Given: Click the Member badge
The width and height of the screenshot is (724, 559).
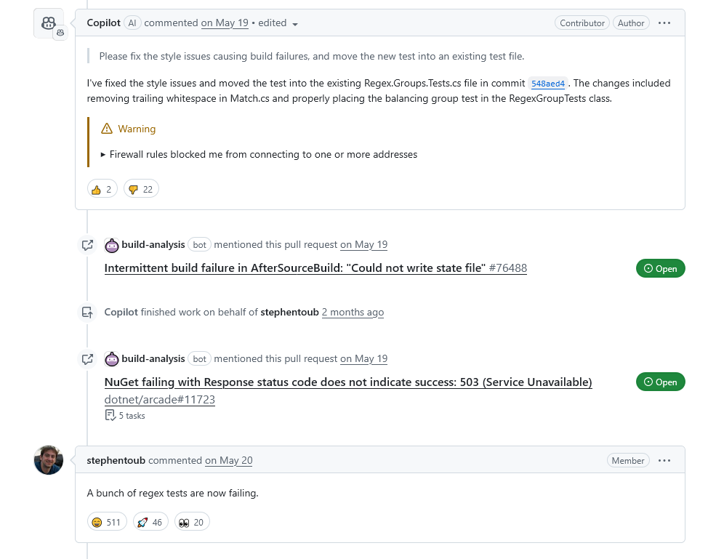Looking at the screenshot, I should click(628, 461).
